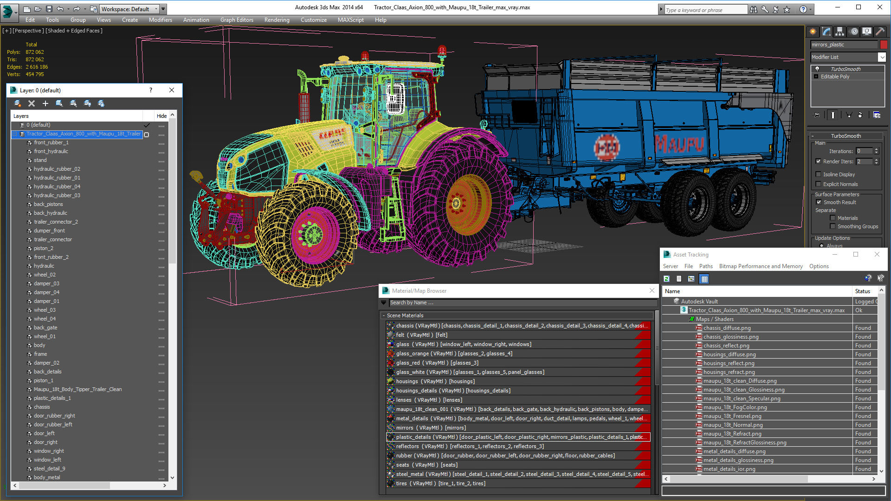Open Material/Map Browser options arrow
This screenshot has height=501, width=891.
click(384, 302)
